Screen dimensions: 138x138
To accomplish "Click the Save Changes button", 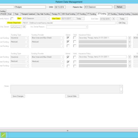I will coord(18,96).
